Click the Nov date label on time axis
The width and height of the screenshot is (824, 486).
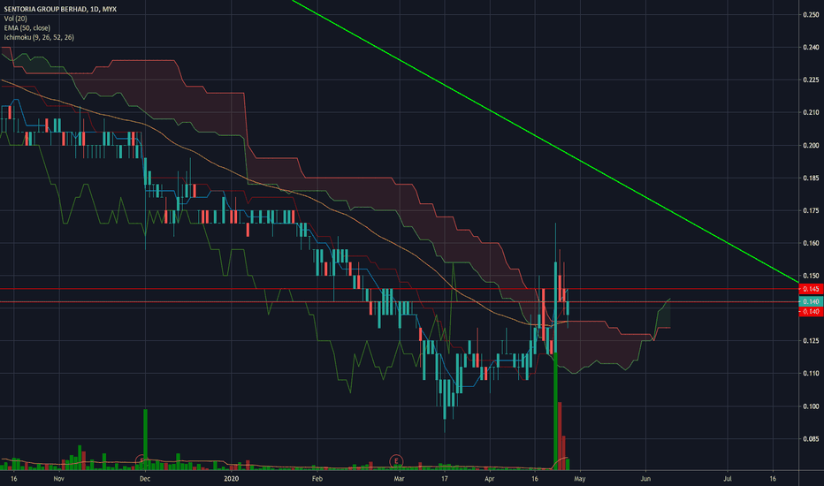tap(59, 479)
